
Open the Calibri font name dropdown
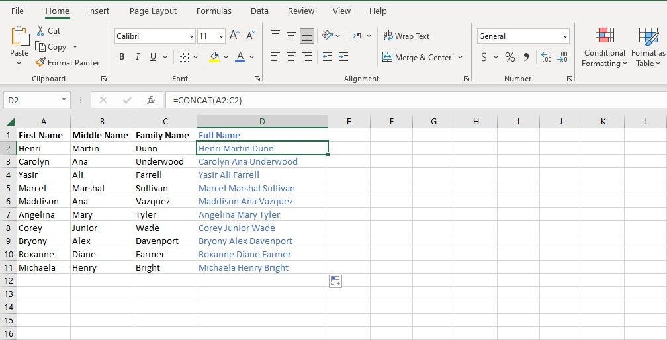click(x=191, y=36)
